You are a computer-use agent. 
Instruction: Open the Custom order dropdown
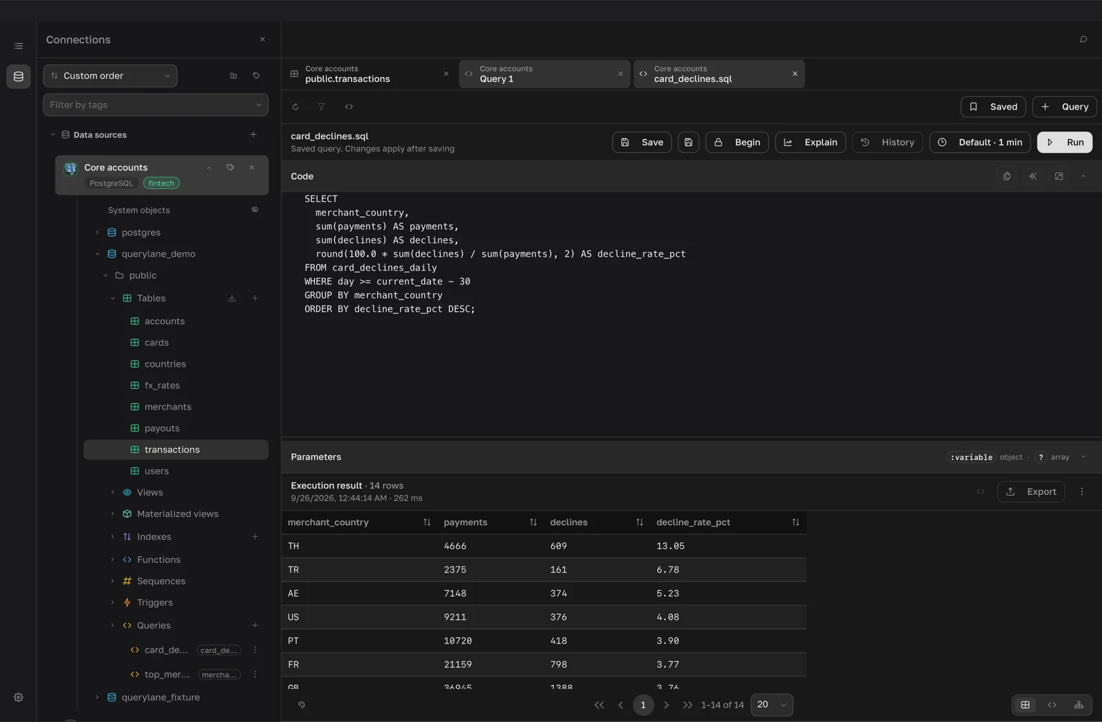click(x=110, y=76)
